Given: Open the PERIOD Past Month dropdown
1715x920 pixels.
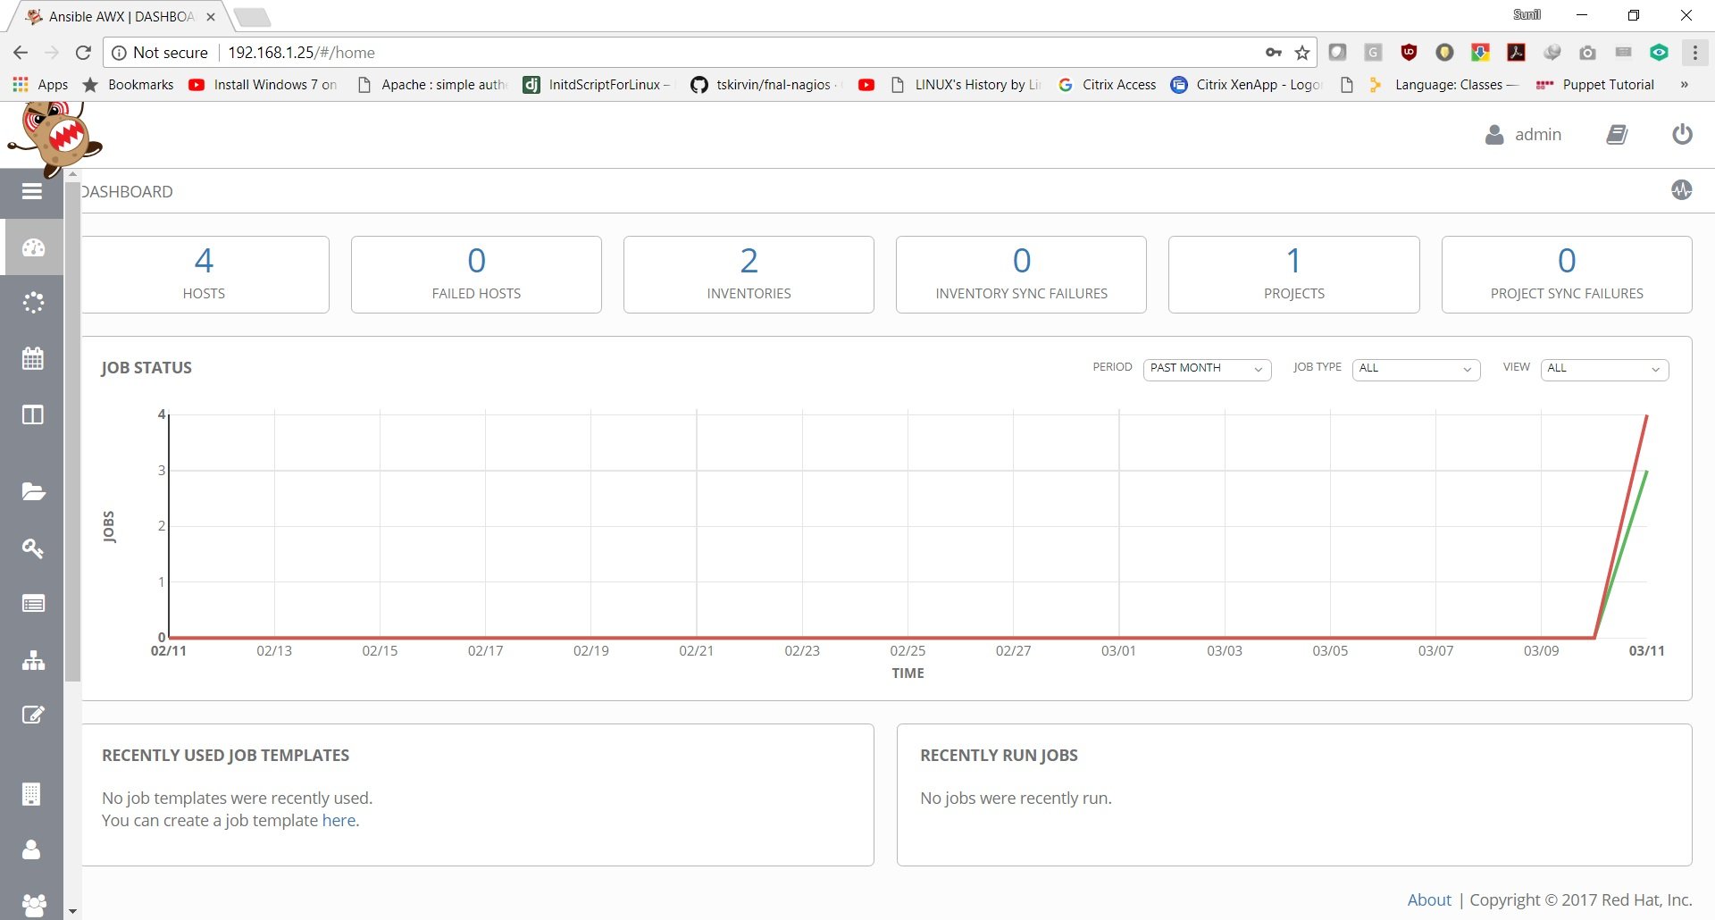Looking at the screenshot, I should pos(1207,369).
